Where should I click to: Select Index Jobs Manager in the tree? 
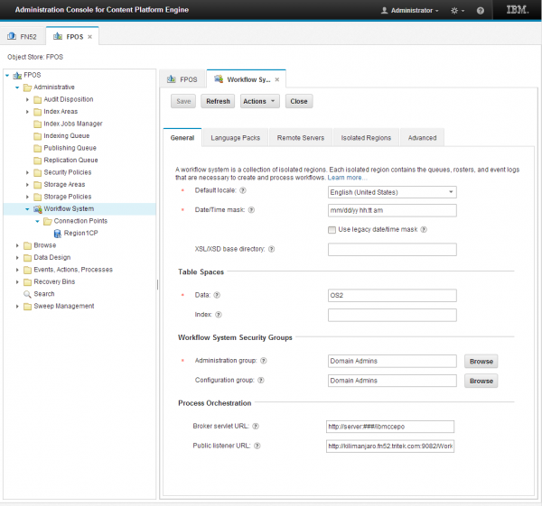pyautogui.click(x=73, y=124)
